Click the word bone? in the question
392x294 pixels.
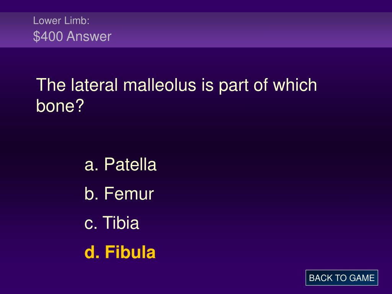[x=60, y=106]
